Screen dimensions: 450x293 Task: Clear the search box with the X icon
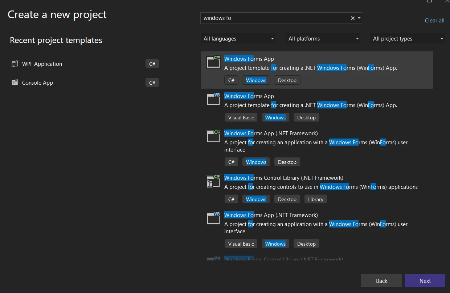(352, 18)
